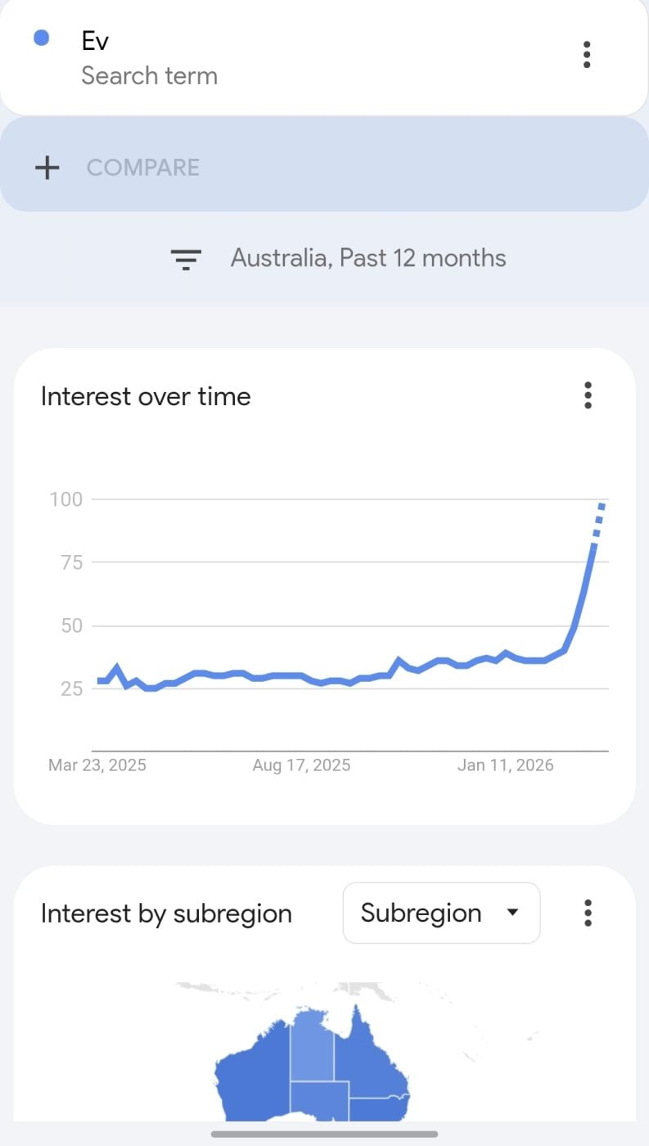Click the Aug 17, 2025 axis label
Screen dimensions: 649x1146
coord(301,765)
